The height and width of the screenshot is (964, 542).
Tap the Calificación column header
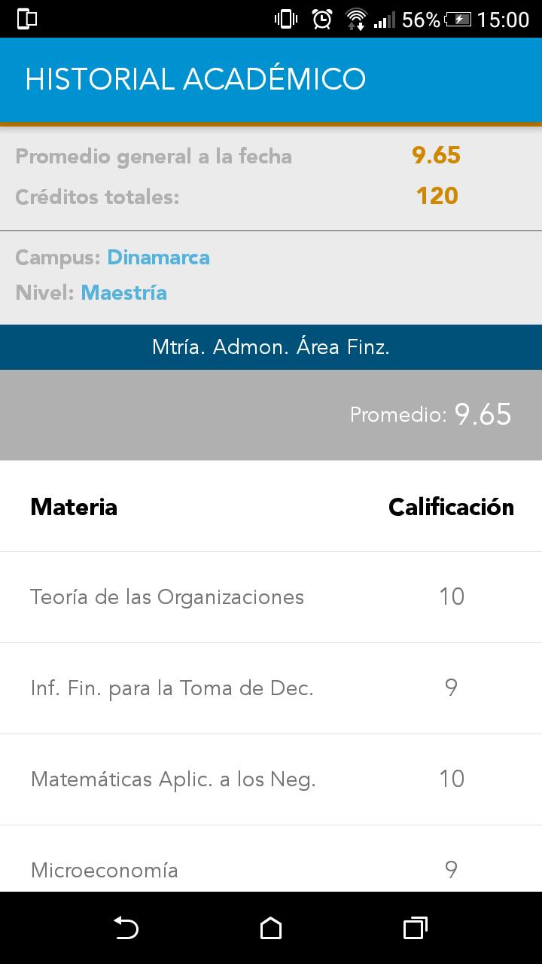pos(451,507)
